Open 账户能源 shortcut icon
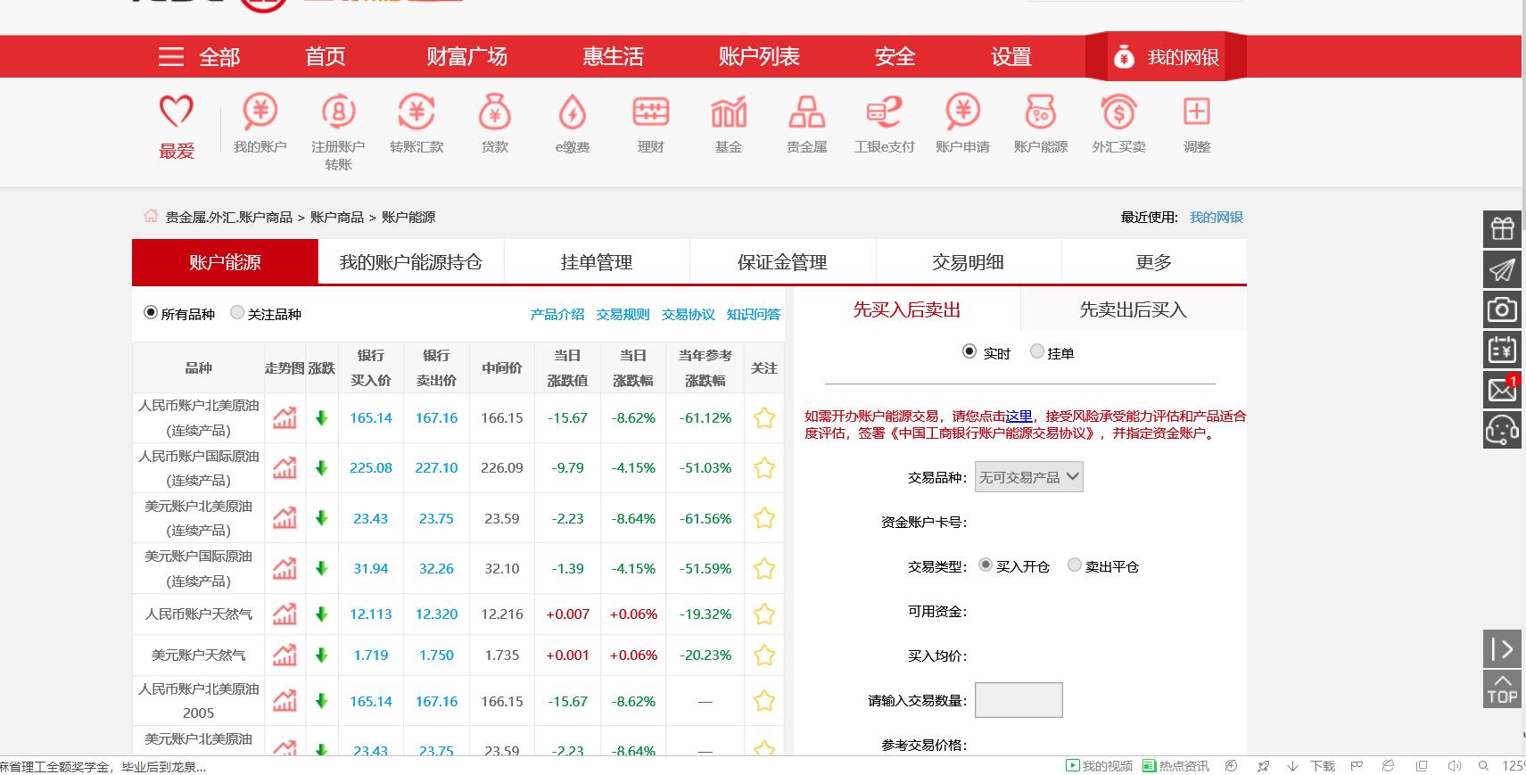The image size is (1526, 775). click(x=1041, y=112)
